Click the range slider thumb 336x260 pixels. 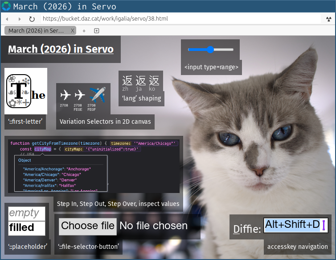(210, 50)
